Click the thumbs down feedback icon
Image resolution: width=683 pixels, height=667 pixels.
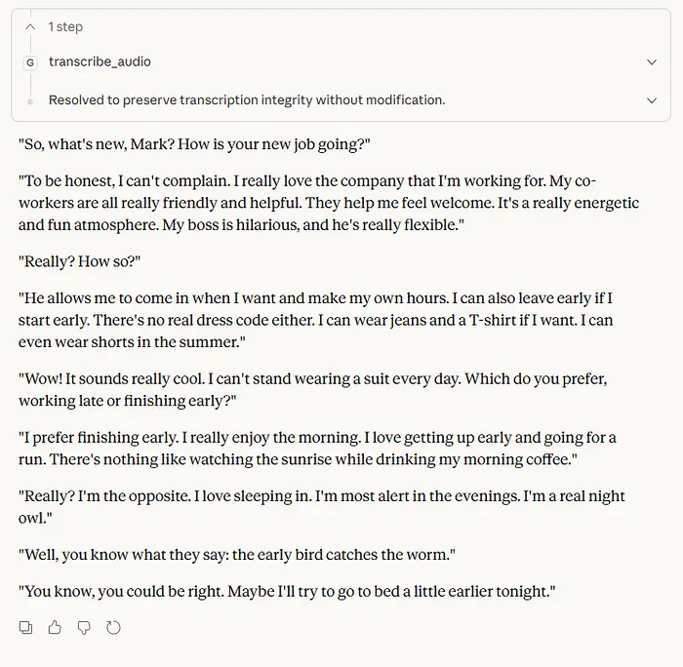pos(84,628)
